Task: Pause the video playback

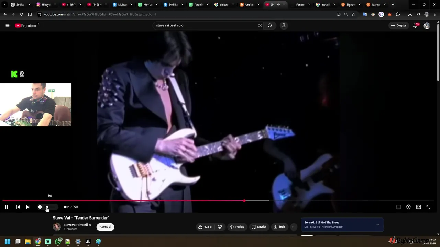Action: 7,207
